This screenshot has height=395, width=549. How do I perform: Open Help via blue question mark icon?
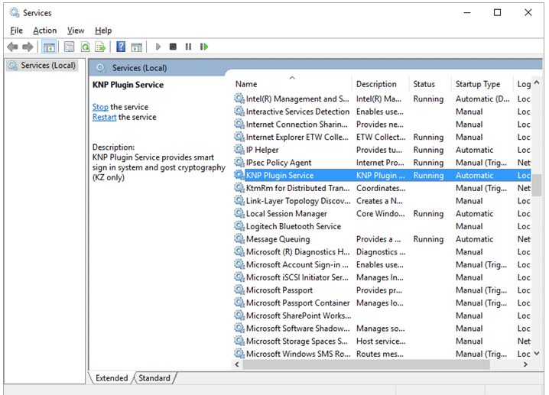pyautogui.click(x=121, y=47)
